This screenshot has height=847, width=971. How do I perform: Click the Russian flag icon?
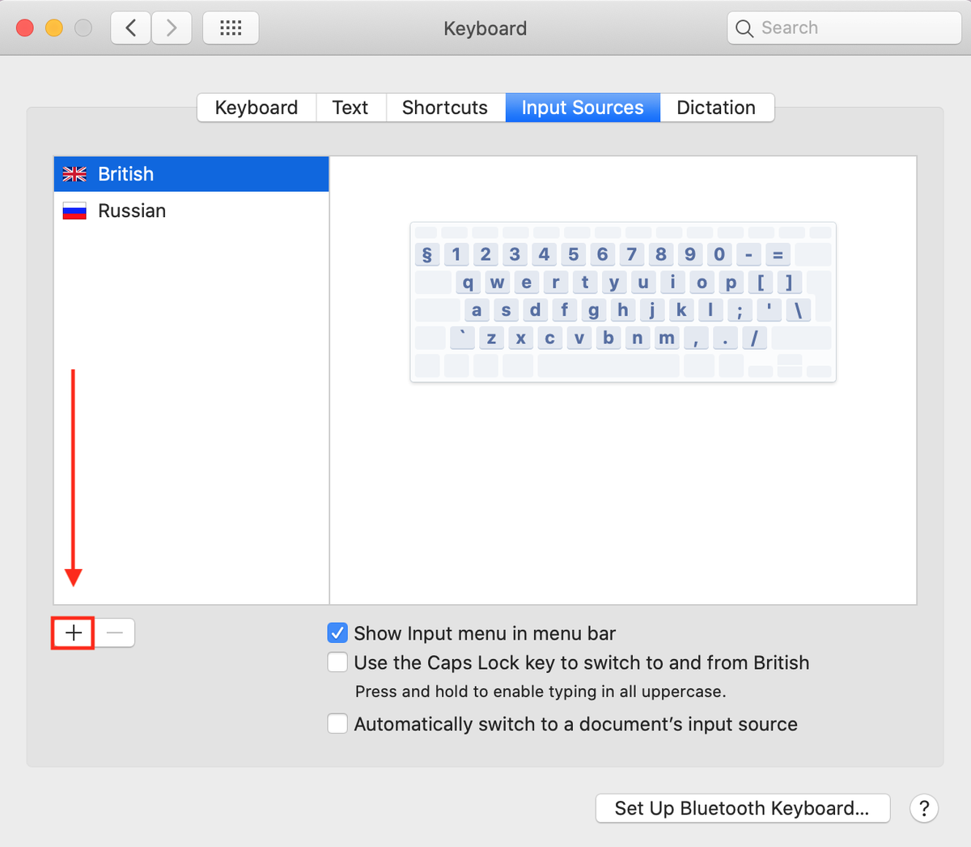coord(74,211)
